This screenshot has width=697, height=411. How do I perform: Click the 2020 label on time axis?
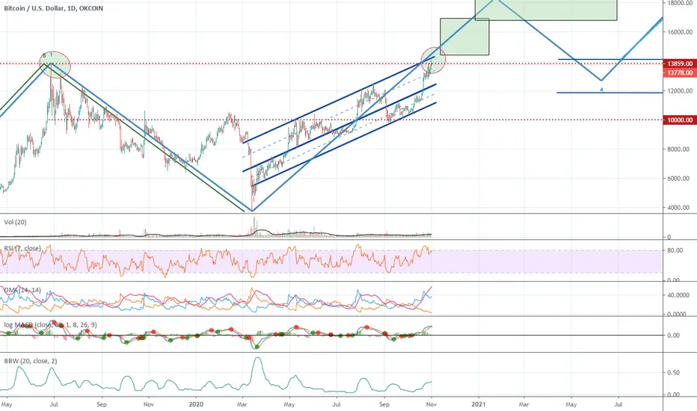click(x=196, y=404)
